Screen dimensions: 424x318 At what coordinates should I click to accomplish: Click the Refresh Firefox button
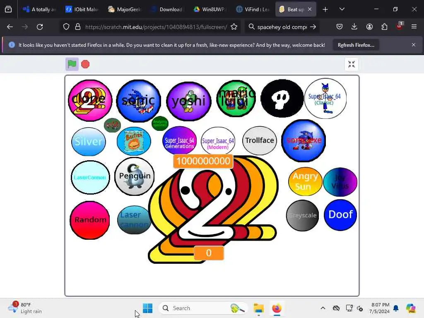[356, 45]
